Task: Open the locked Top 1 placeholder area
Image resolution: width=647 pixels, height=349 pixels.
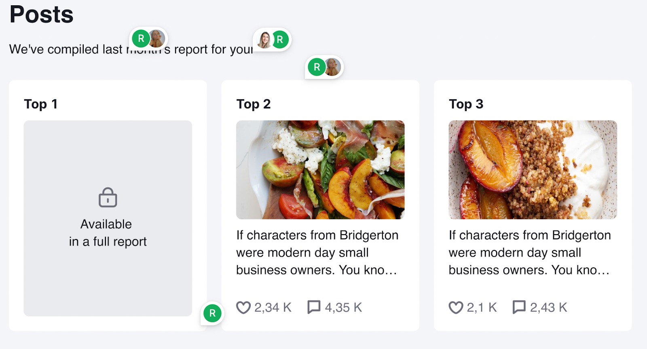Action: pos(107,216)
